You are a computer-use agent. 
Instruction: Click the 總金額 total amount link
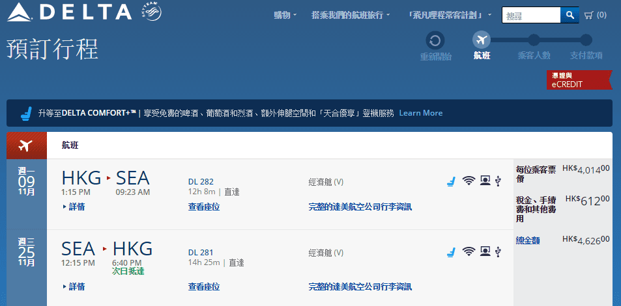pos(527,240)
